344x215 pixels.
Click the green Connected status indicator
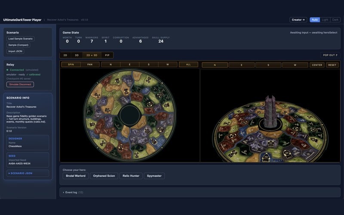click(15, 70)
